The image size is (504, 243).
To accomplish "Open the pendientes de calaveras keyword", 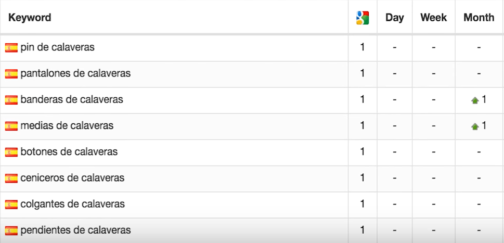I will [75, 230].
